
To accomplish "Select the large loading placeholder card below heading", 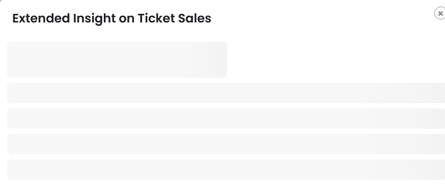I will tap(117, 60).
